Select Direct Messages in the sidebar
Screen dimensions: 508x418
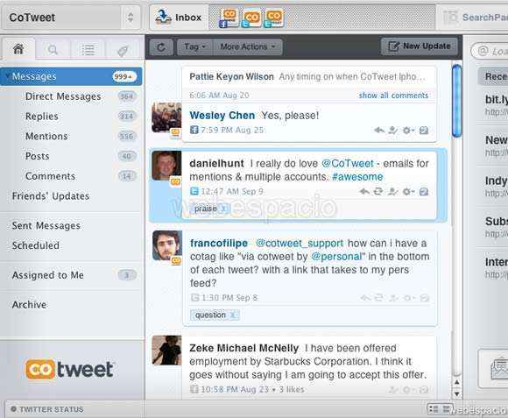coord(63,96)
